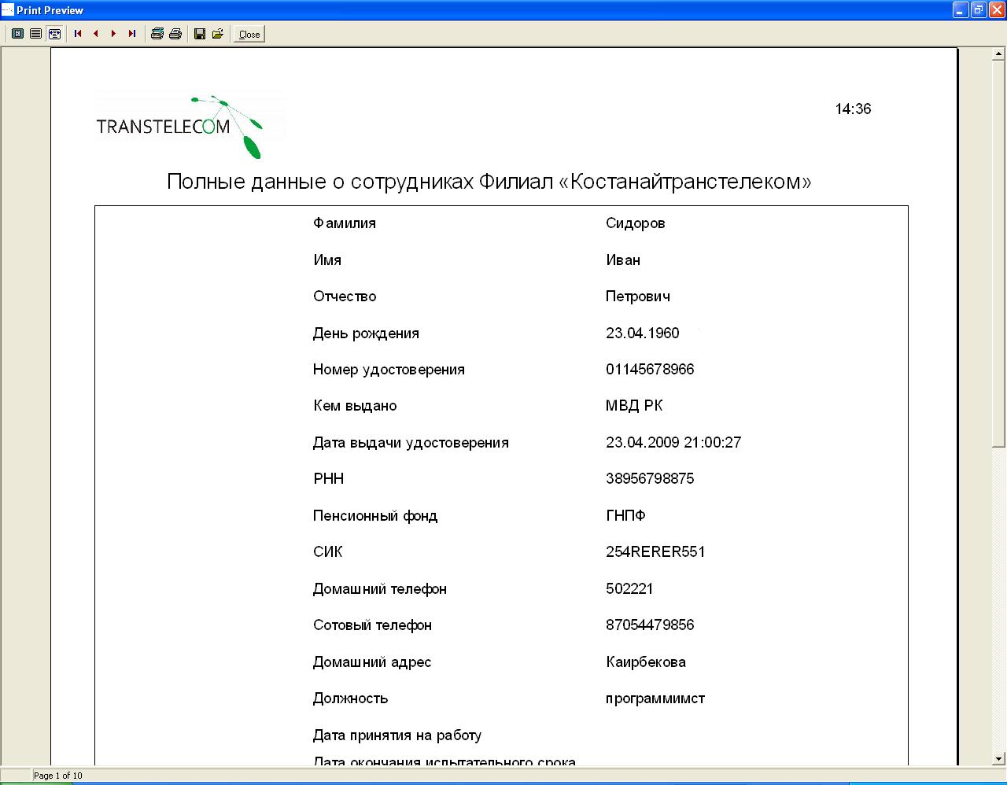Click the zoom to fit page icon
This screenshot has width=1007, height=785.
[17, 34]
